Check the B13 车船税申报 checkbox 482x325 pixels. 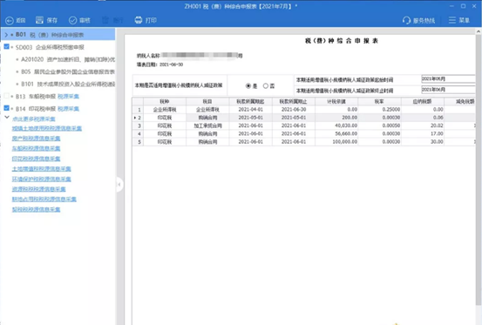pos(6,96)
